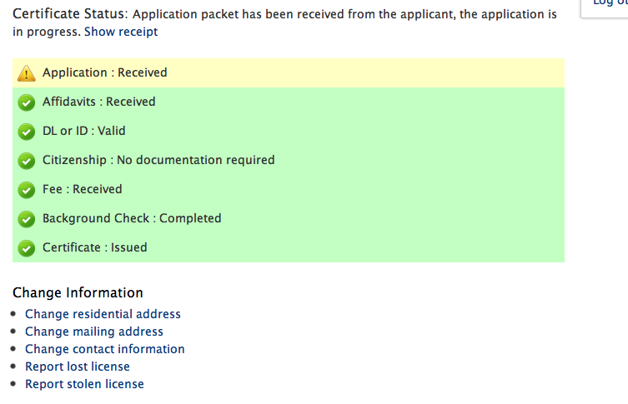The image size is (628, 404).
Task: Click the Certificate Status heading label
Action: pyautogui.click(x=69, y=14)
